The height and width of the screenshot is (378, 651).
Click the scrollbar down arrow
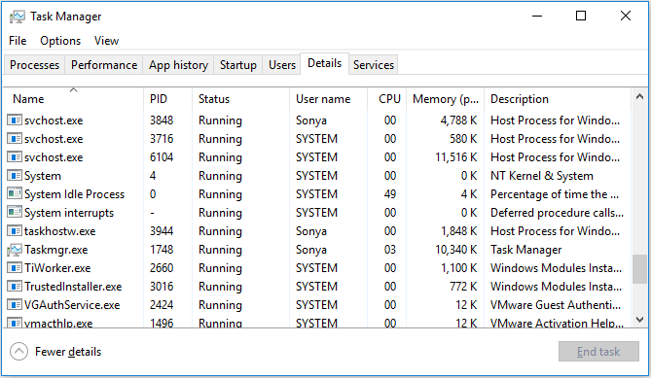tap(639, 320)
